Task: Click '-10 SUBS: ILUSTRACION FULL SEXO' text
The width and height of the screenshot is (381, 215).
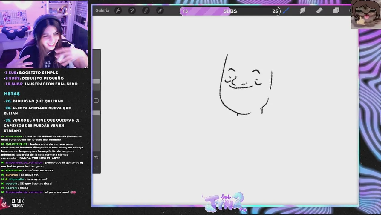Action: [x=41, y=84]
